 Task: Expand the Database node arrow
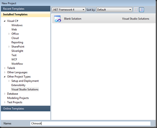5,94
